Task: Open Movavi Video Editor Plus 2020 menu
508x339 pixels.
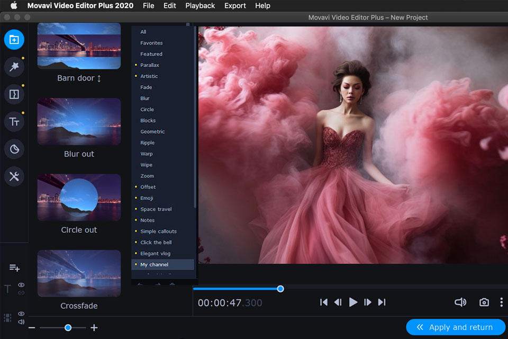Action: (80, 5)
